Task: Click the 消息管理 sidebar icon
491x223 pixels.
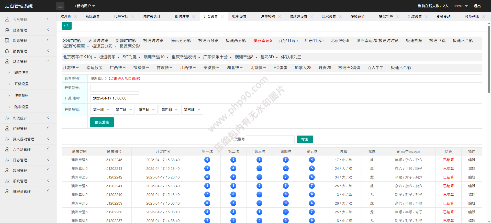Action: click(7, 41)
